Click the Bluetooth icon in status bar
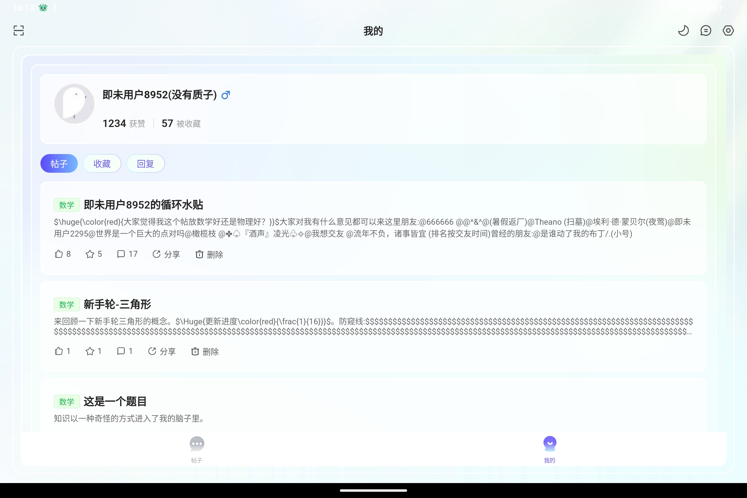Screen dimensions: 747x498 click(x=55, y=7)
